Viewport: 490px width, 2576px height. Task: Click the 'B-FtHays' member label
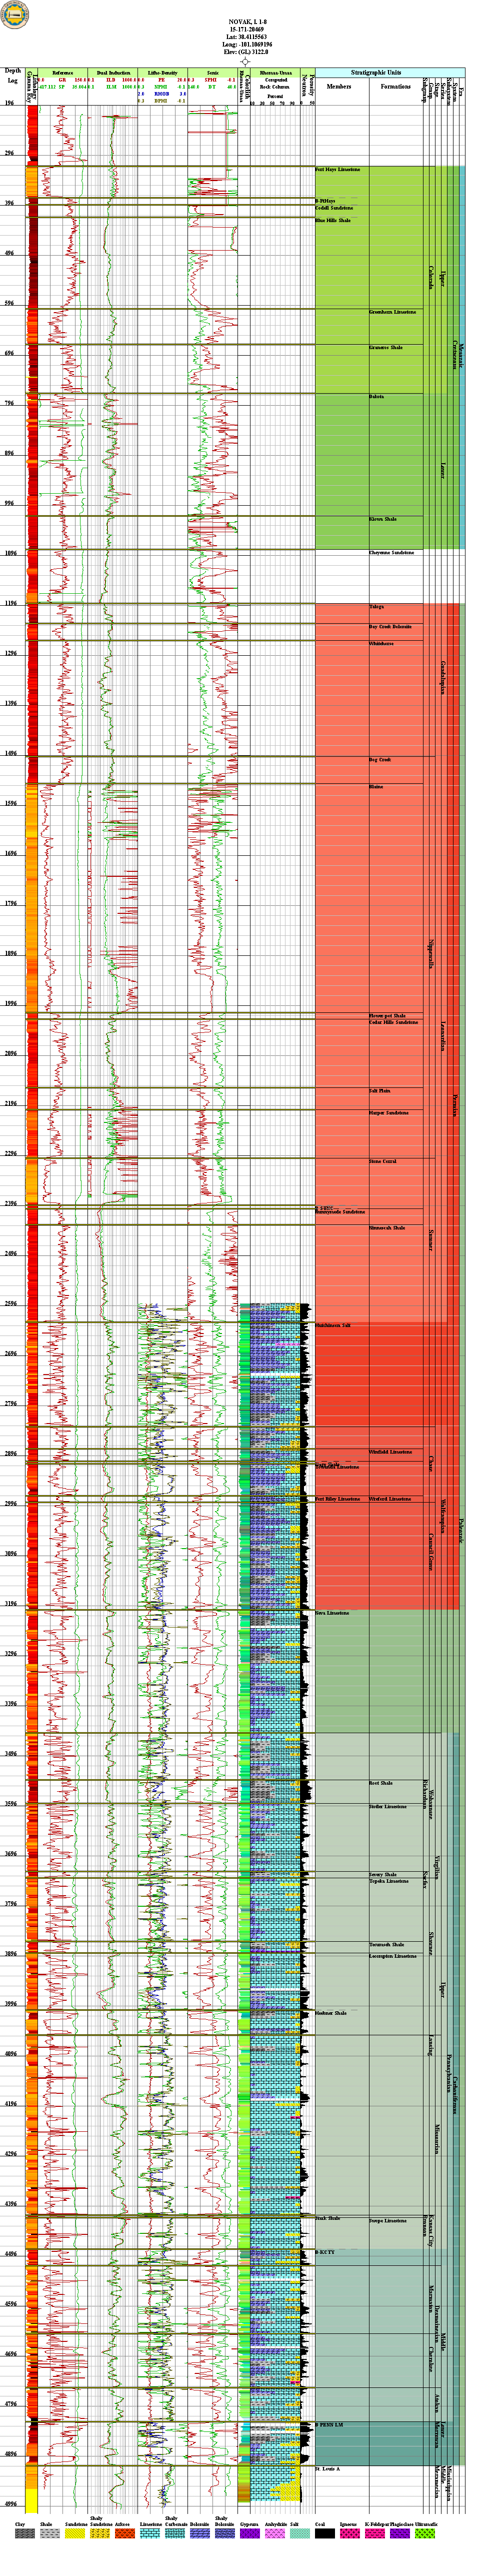[x=325, y=200]
